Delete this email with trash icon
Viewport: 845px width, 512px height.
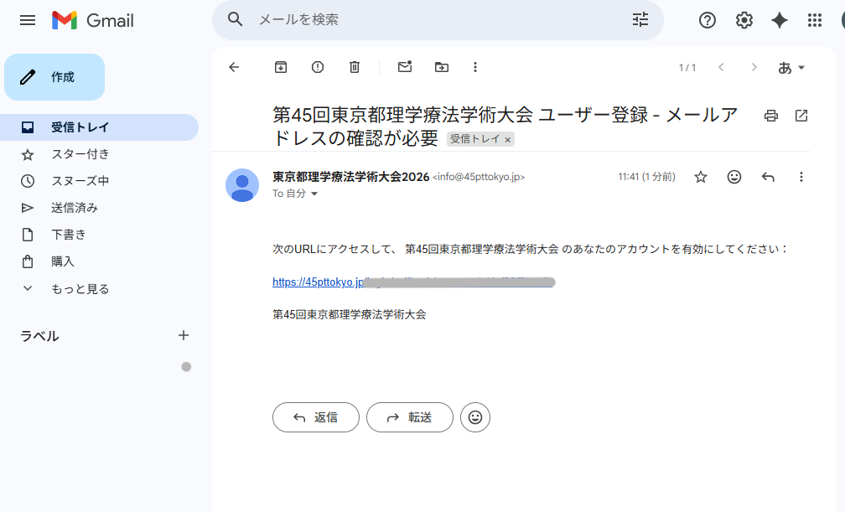tap(354, 67)
